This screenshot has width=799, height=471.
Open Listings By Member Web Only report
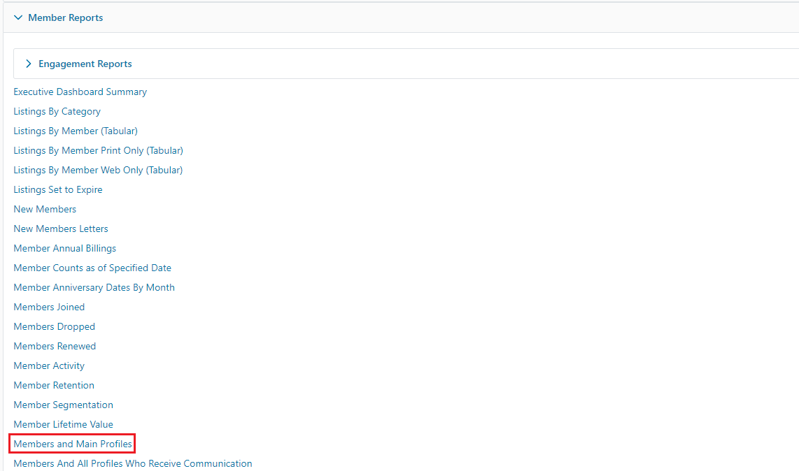tap(98, 170)
